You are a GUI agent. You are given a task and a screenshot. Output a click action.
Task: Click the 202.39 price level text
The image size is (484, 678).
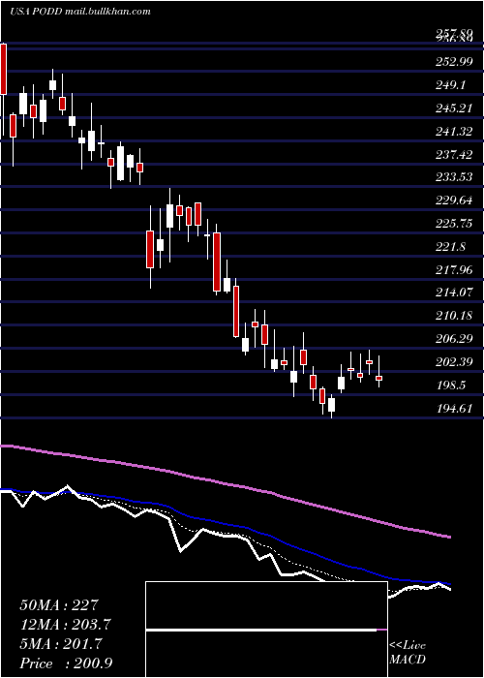coord(454,362)
